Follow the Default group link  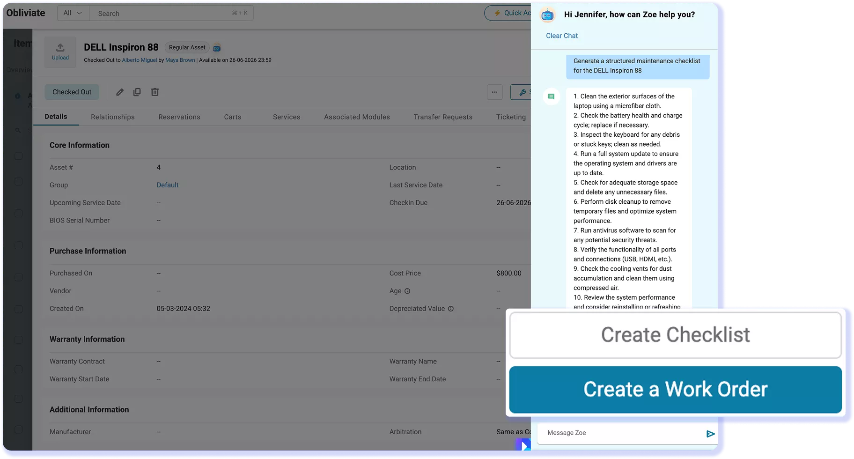pos(168,185)
